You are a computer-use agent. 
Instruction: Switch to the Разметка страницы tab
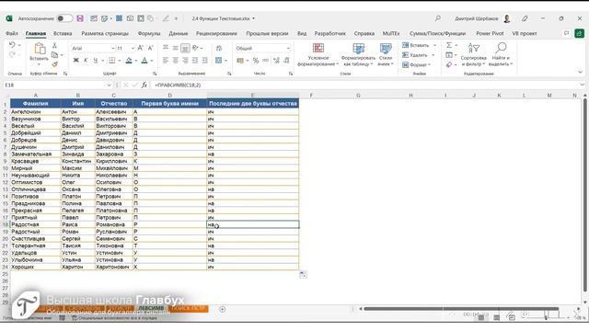(105, 33)
